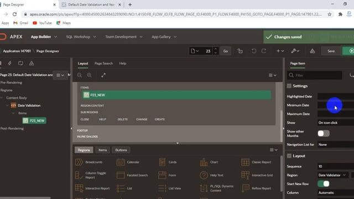Toggle Show other Months switch

324,134
